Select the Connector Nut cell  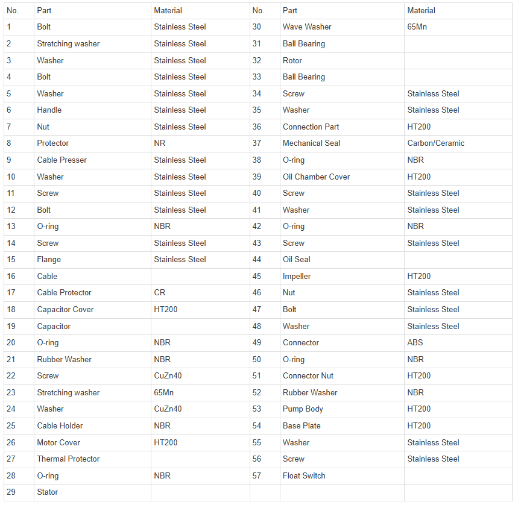point(341,376)
